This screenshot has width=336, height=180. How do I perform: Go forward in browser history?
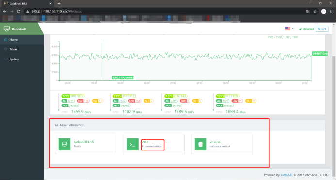pyautogui.click(x=12, y=11)
